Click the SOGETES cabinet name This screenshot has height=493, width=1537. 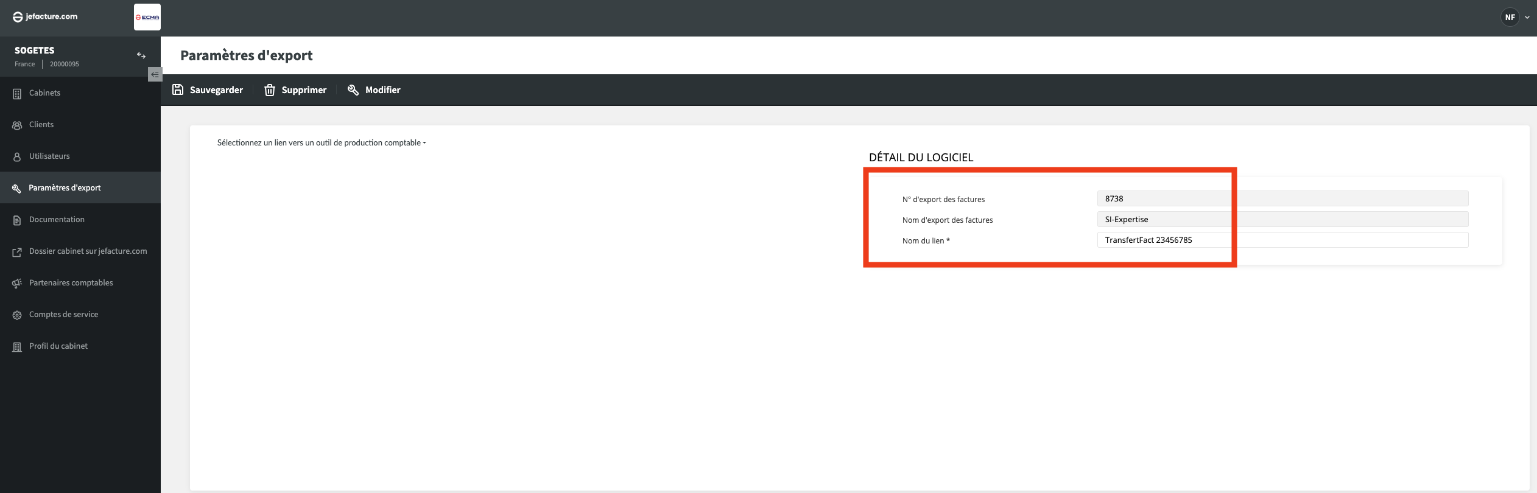35,51
